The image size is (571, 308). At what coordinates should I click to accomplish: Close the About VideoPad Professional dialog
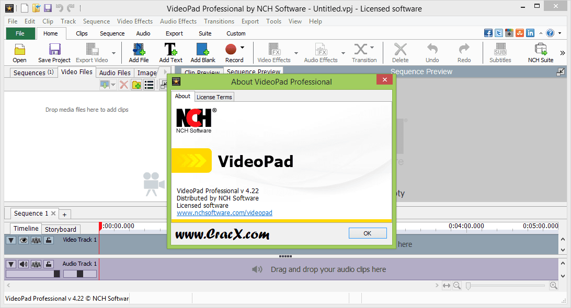[x=384, y=80]
